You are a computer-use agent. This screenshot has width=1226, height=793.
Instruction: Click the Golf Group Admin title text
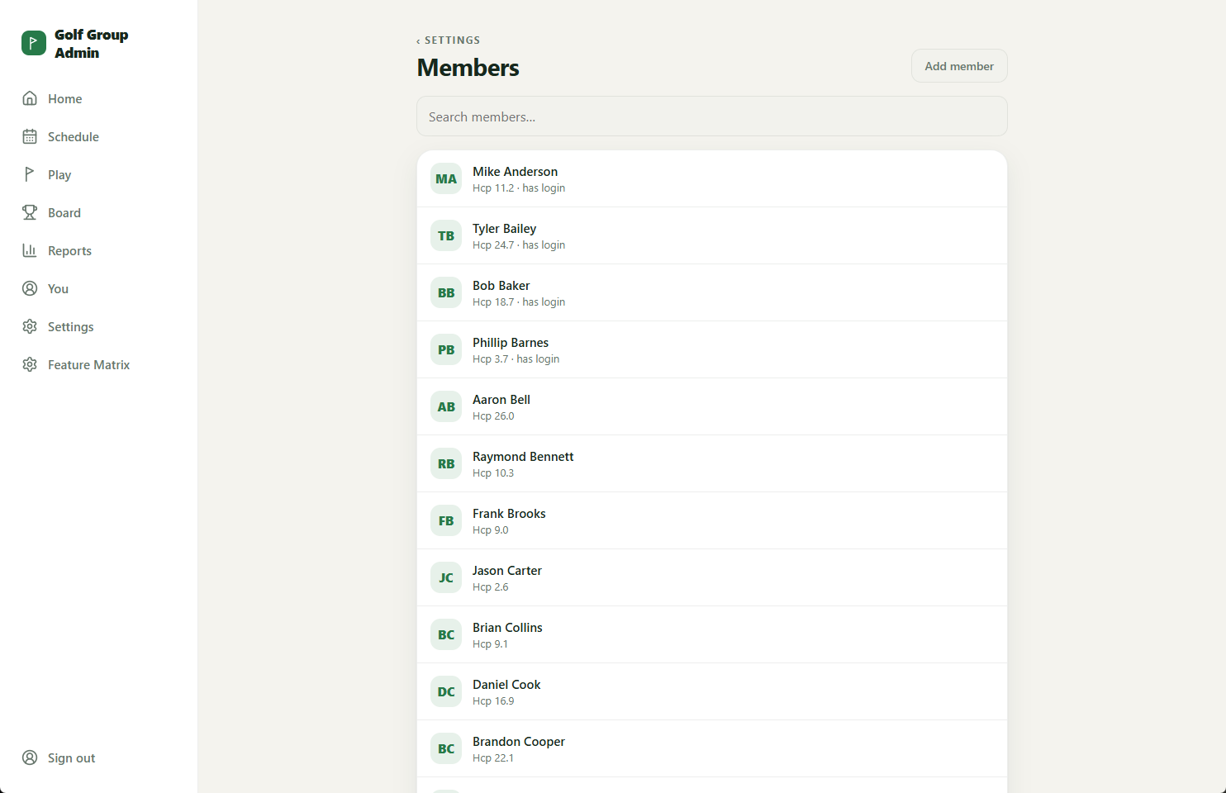pos(91,44)
